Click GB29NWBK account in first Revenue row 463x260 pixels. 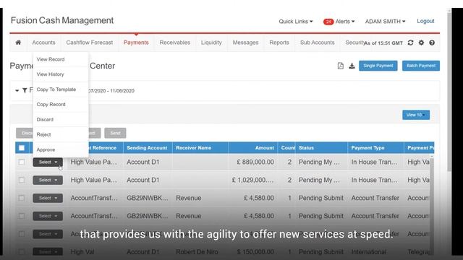click(x=148, y=198)
